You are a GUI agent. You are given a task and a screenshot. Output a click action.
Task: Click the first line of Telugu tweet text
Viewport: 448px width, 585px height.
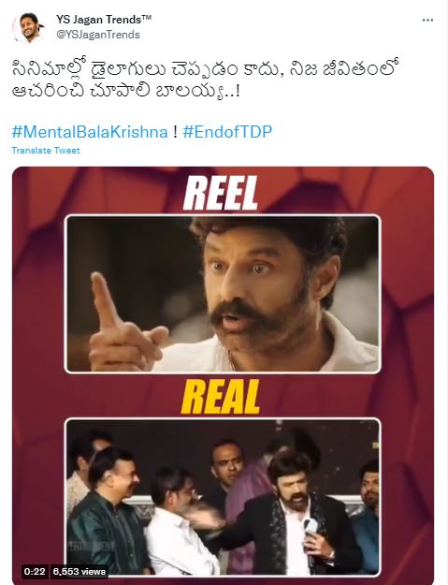click(206, 69)
